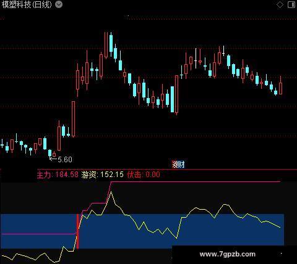The height and width of the screenshot is (264, 297).
Task: Click the red 涨 event marker
Action: pos(175,164)
